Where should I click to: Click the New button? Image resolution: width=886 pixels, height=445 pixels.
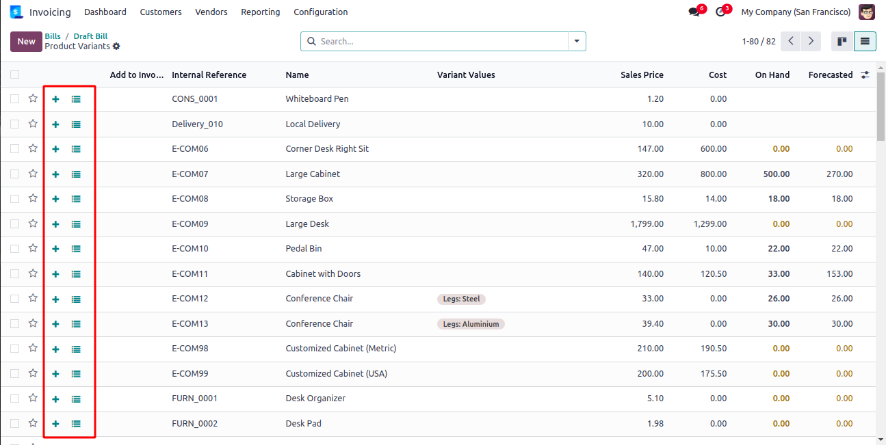(26, 42)
